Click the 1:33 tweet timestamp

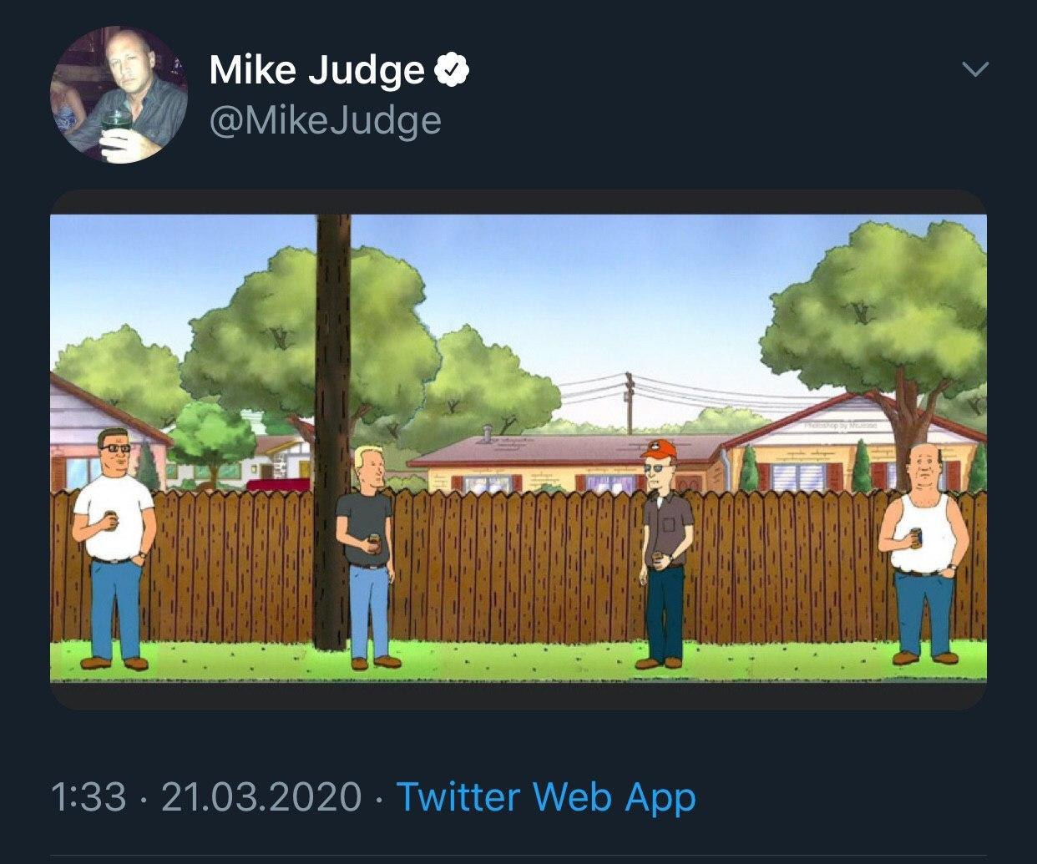(x=89, y=796)
